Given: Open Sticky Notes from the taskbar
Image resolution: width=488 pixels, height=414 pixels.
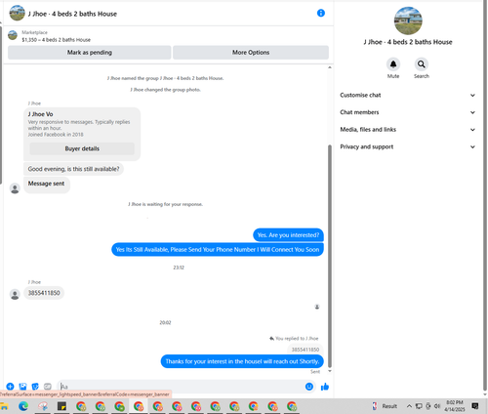Looking at the screenshot, I should click(61, 406).
